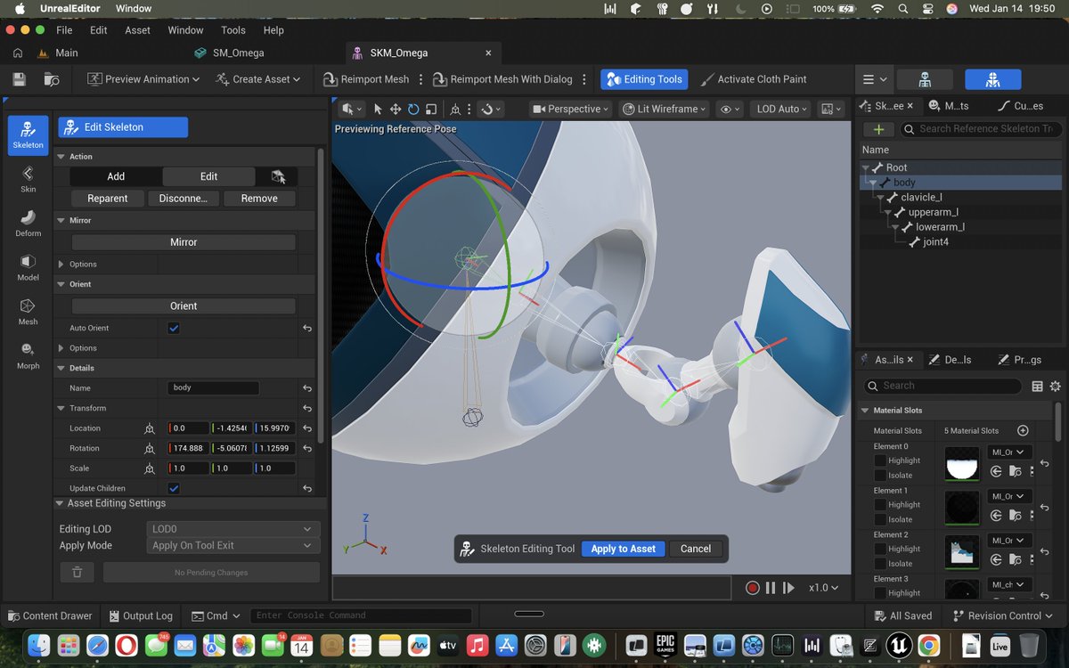Switch to the Morph mode

click(28, 355)
